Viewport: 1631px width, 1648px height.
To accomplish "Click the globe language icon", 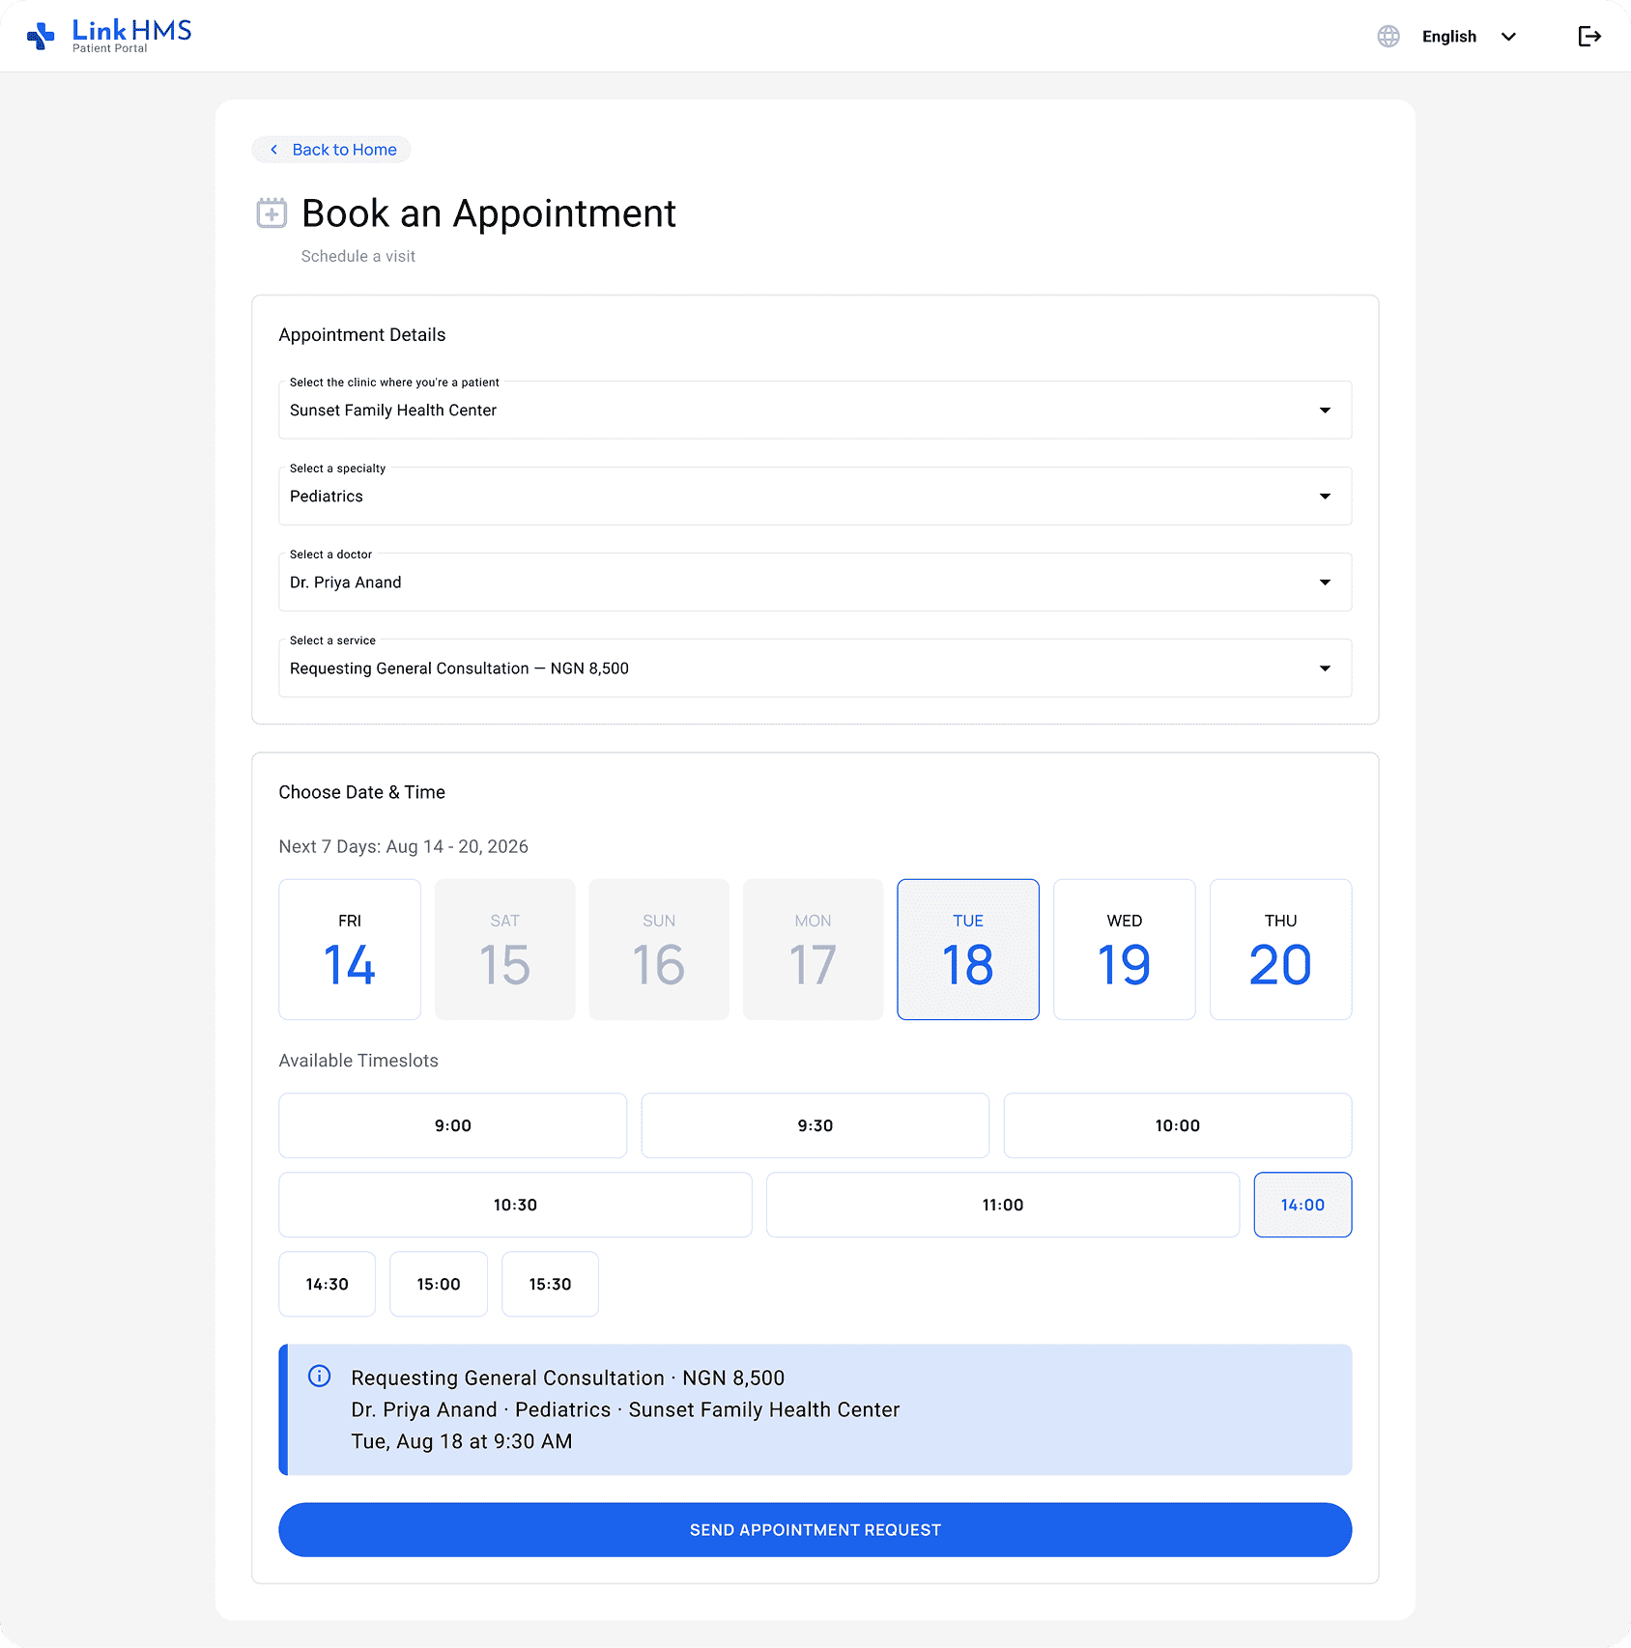I will click(x=1388, y=37).
